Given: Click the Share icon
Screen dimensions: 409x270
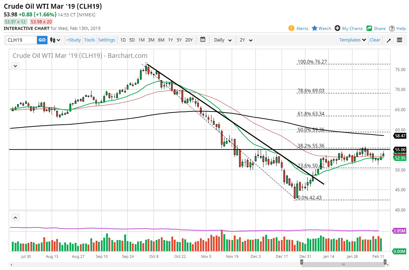Looking at the screenshot, I should [369, 28].
